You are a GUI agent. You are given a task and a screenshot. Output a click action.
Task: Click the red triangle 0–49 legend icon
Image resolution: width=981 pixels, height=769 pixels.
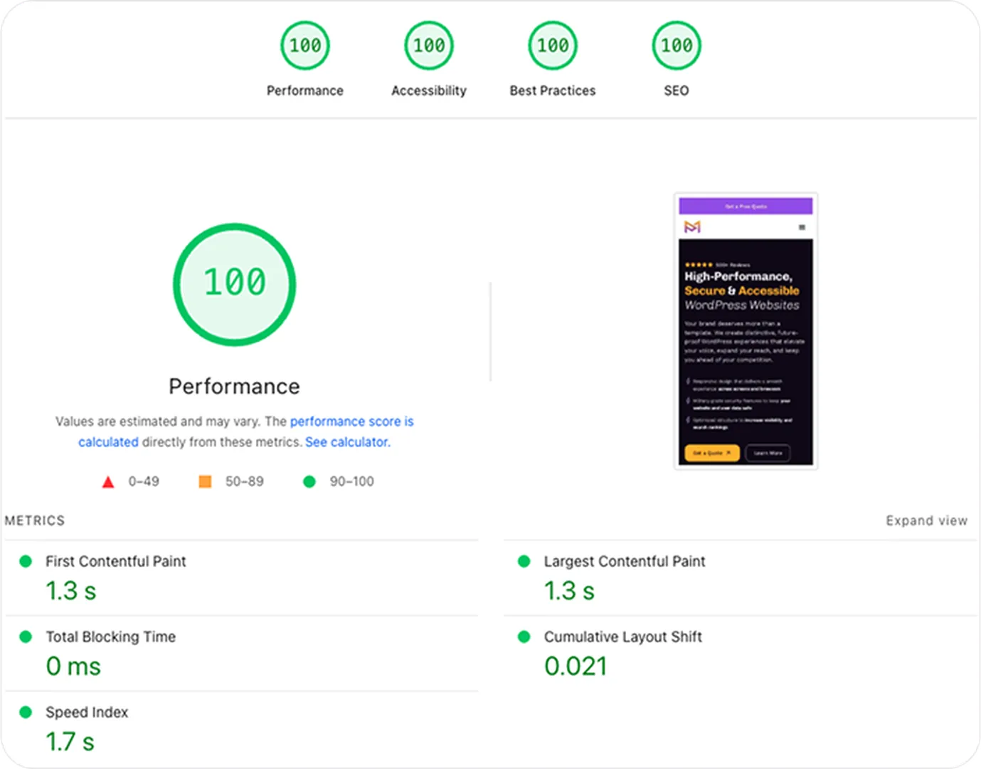(x=107, y=481)
